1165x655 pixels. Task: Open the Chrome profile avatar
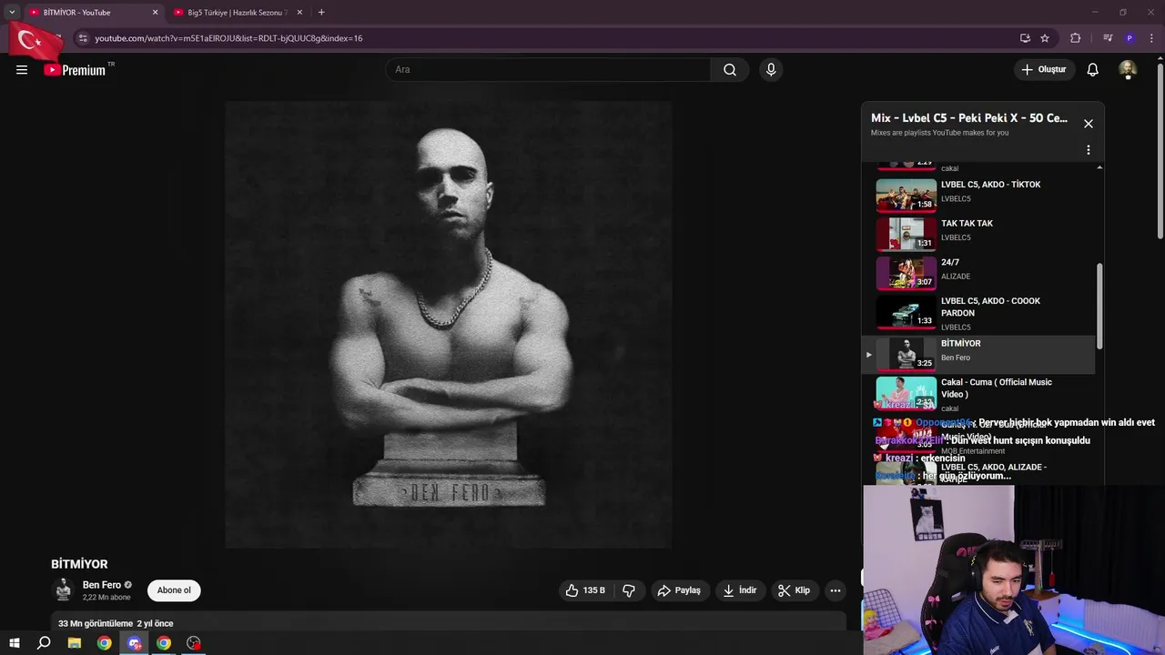tap(1130, 38)
